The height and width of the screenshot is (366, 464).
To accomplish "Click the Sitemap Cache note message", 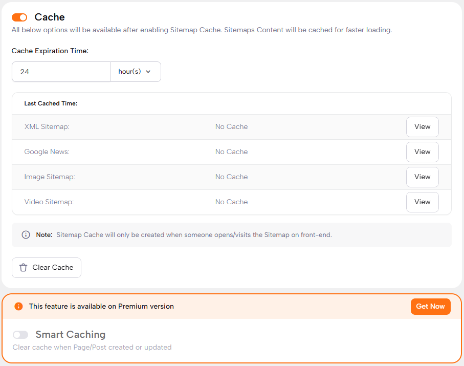I will 194,235.
